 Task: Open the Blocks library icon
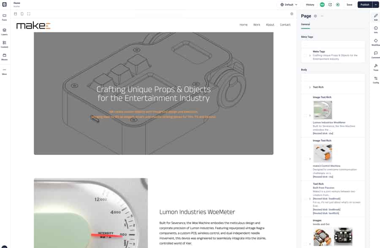pos(4,56)
